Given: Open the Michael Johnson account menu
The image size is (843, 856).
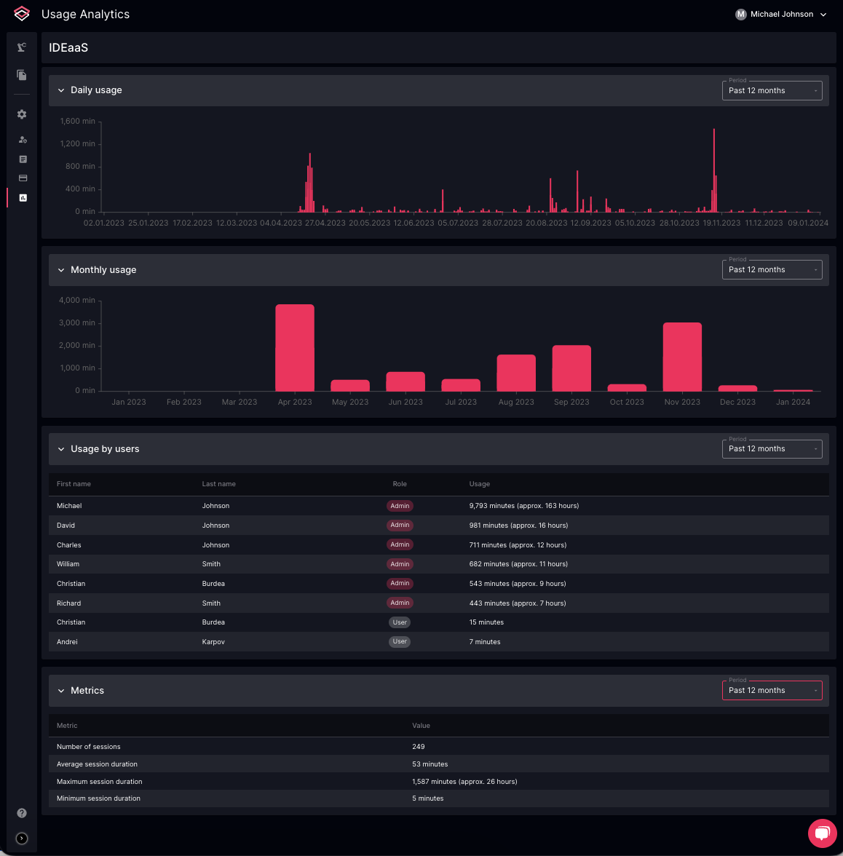Looking at the screenshot, I should tap(781, 15).
